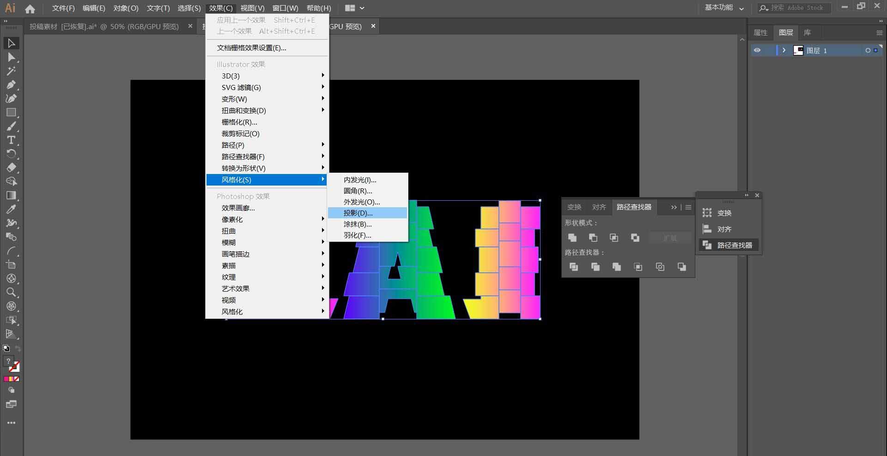Image resolution: width=887 pixels, height=456 pixels.
Task: Expand 艺术效果 submenu
Action: click(x=267, y=288)
